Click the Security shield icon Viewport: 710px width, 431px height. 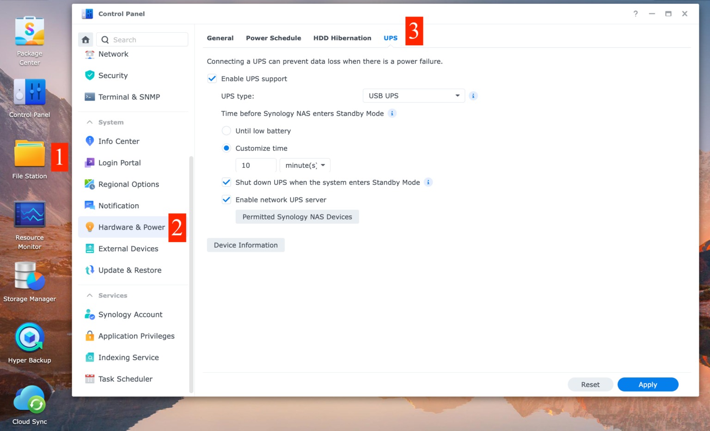point(90,75)
